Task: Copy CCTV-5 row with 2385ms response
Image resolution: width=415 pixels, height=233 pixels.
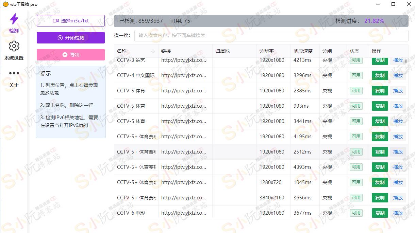Action: [380, 91]
